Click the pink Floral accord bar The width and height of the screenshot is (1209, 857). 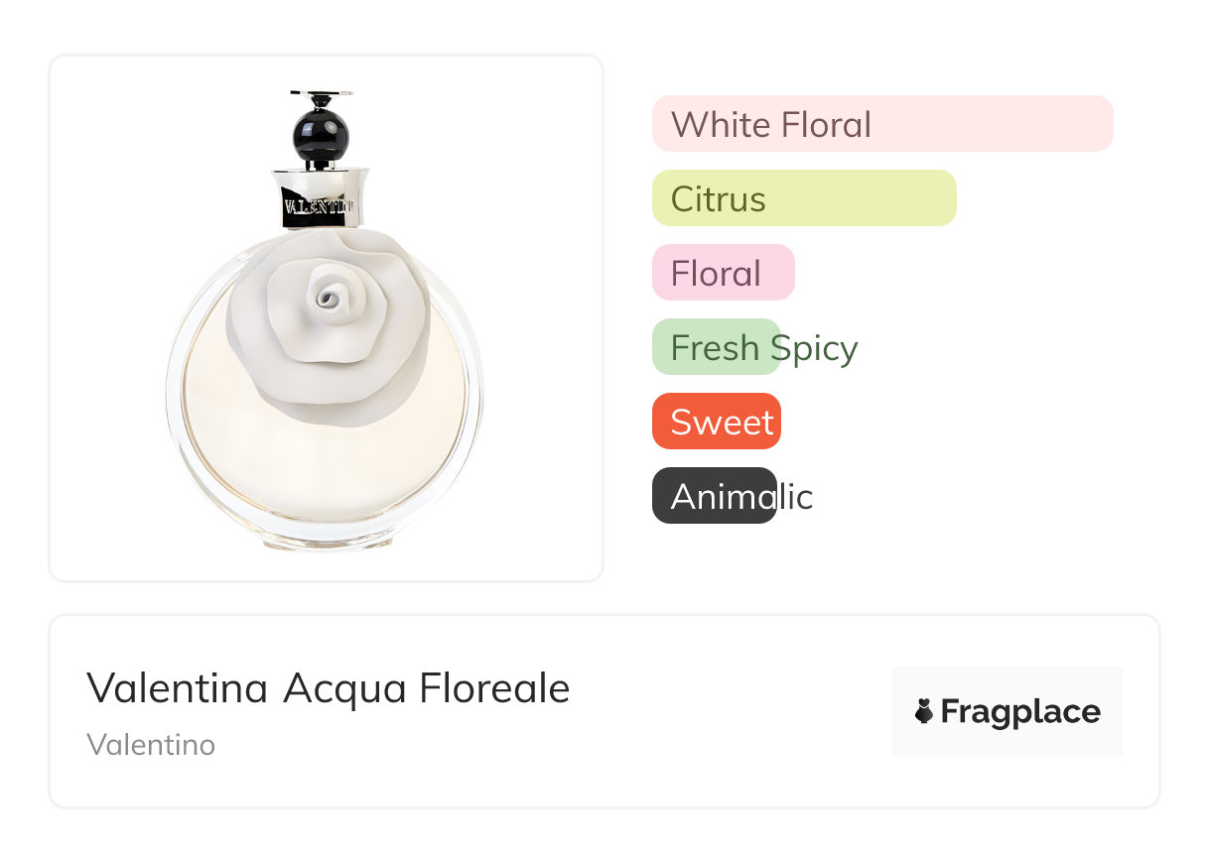723,273
